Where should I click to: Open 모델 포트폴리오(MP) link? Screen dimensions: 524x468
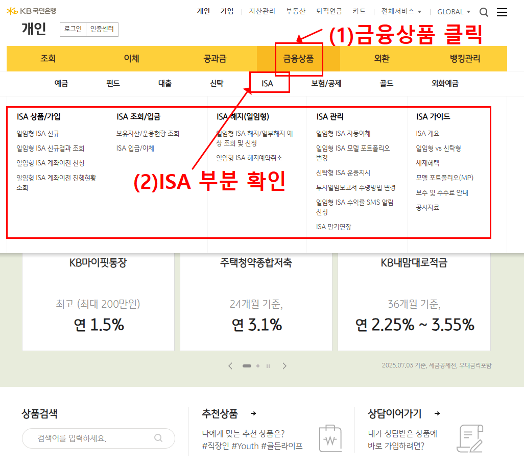444,178
